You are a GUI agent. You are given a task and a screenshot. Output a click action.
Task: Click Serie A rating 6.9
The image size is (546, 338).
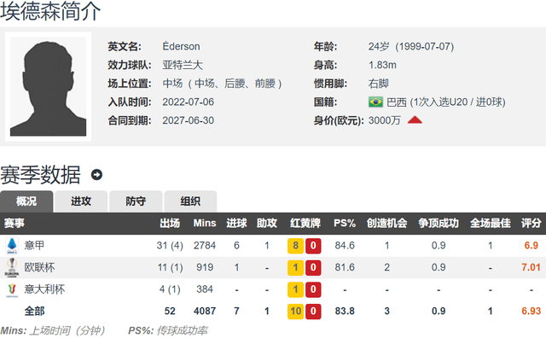(531, 245)
